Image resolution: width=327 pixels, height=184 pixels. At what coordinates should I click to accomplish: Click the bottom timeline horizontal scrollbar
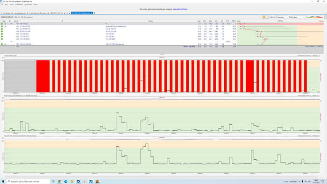click(162, 177)
